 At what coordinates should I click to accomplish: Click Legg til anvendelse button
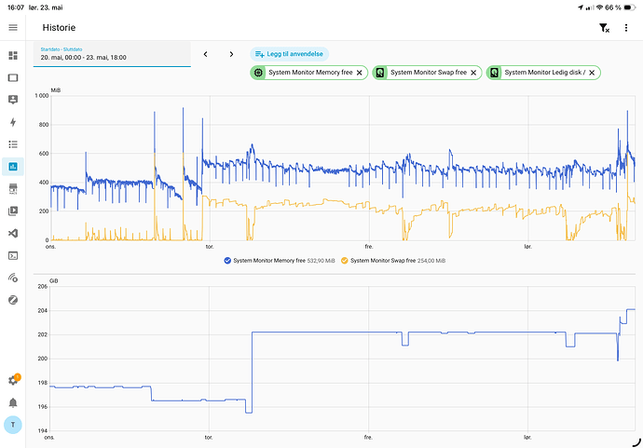point(290,54)
